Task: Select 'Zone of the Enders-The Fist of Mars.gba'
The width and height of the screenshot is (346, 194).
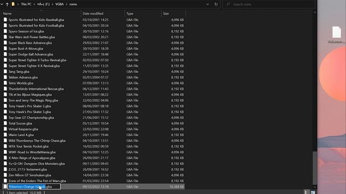Action: click(37, 181)
